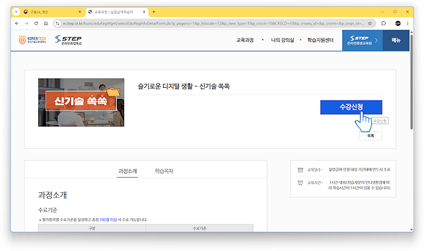Close the 교육과정 tab

pos(144,12)
